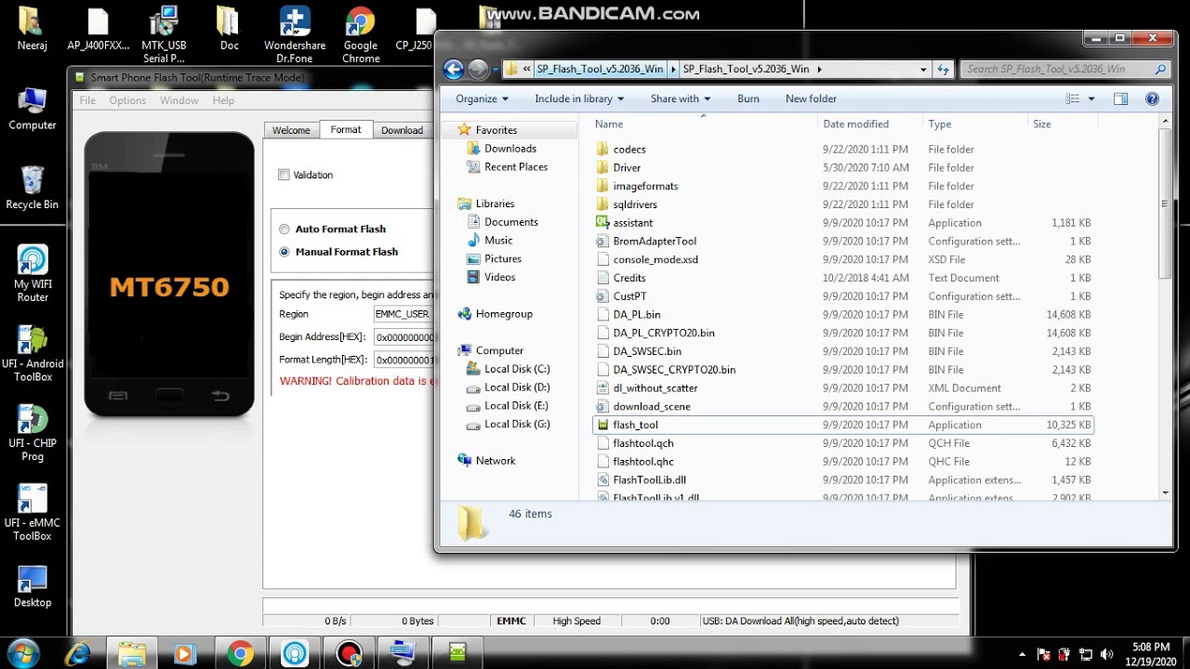Open the Include in library dropdown
Viewport: 1190px width, 669px height.
(x=579, y=98)
